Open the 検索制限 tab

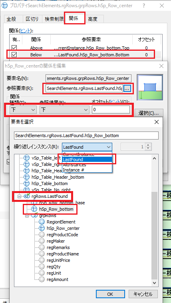(54, 19)
